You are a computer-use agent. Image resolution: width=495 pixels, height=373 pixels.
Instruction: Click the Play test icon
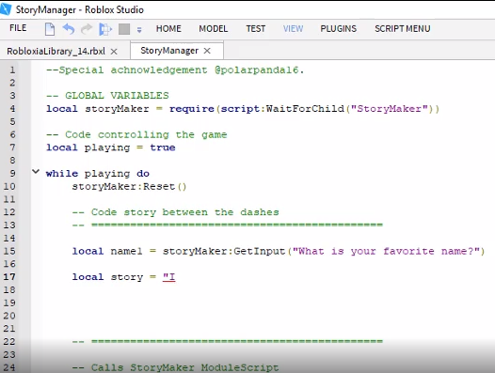point(105,29)
